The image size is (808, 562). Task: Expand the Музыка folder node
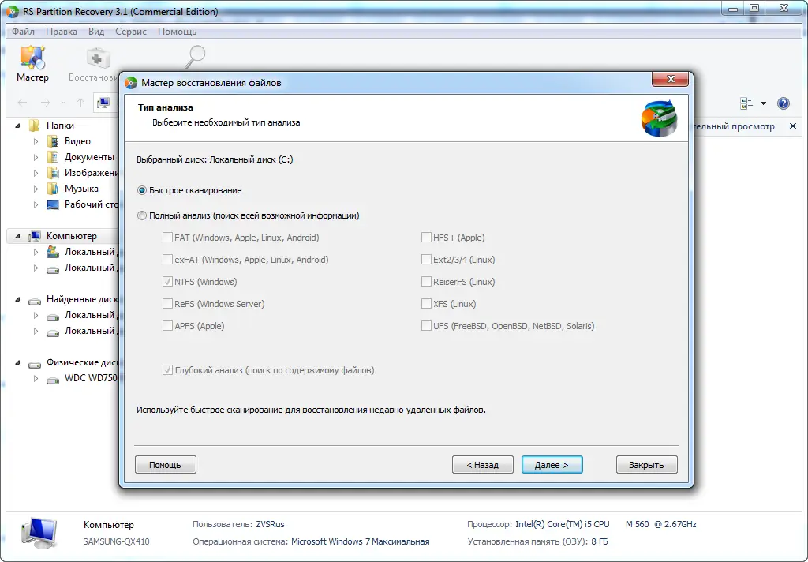coord(36,189)
